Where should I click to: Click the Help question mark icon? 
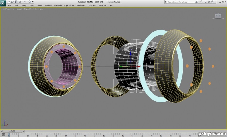(213, 2)
